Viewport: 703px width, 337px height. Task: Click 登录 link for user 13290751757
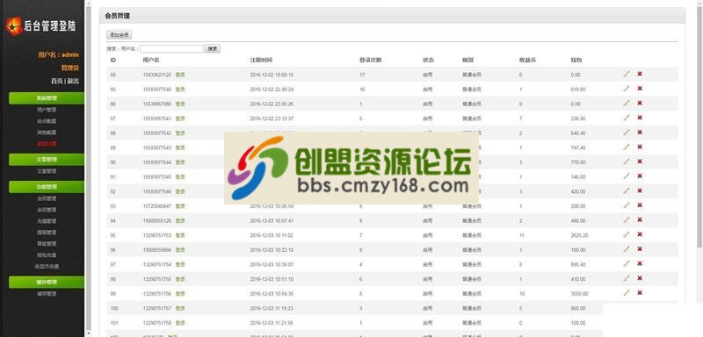pyautogui.click(x=180, y=308)
